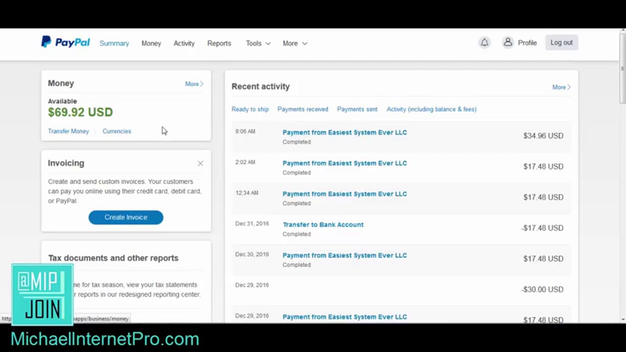The height and width of the screenshot is (352, 626).
Task: Filter by Payments received
Action: pyautogui.click(x=303, y=109)
